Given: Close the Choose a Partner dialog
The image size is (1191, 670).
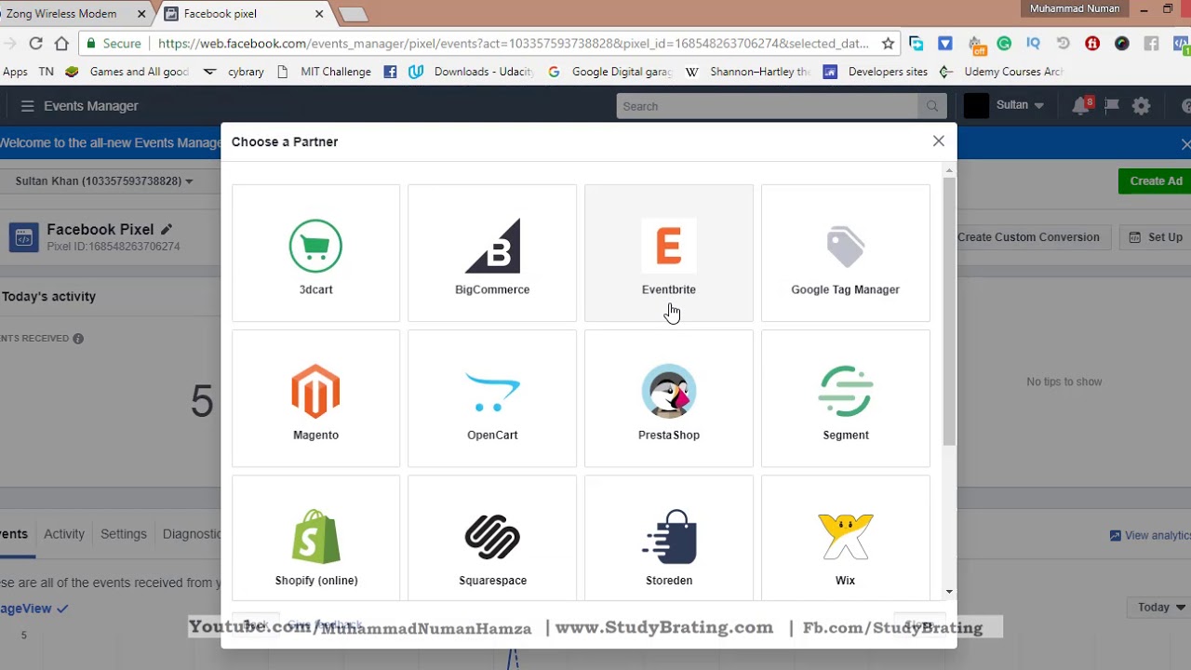Looking at the screenshot, I should 938,141.
